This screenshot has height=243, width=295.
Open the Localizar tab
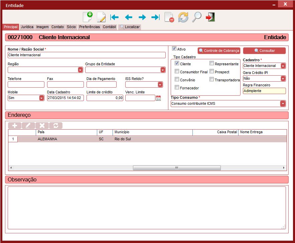pyautogui.click(x=130, y=27)
